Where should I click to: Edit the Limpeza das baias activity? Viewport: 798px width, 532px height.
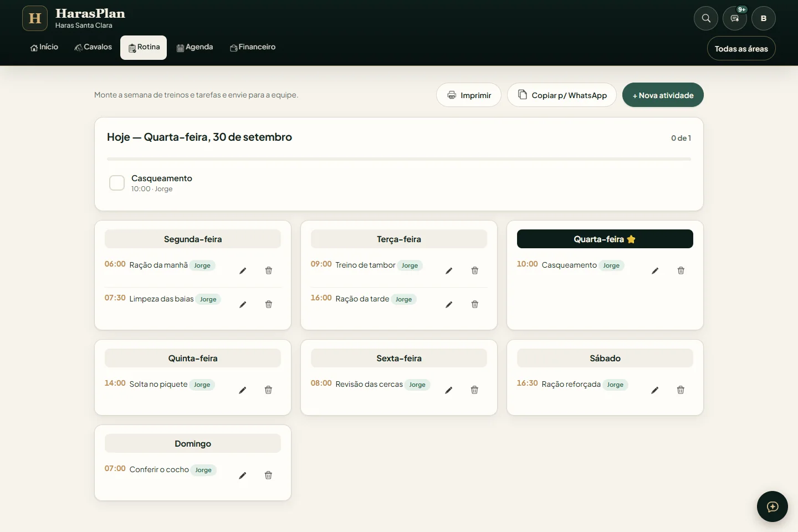(243, 304)
